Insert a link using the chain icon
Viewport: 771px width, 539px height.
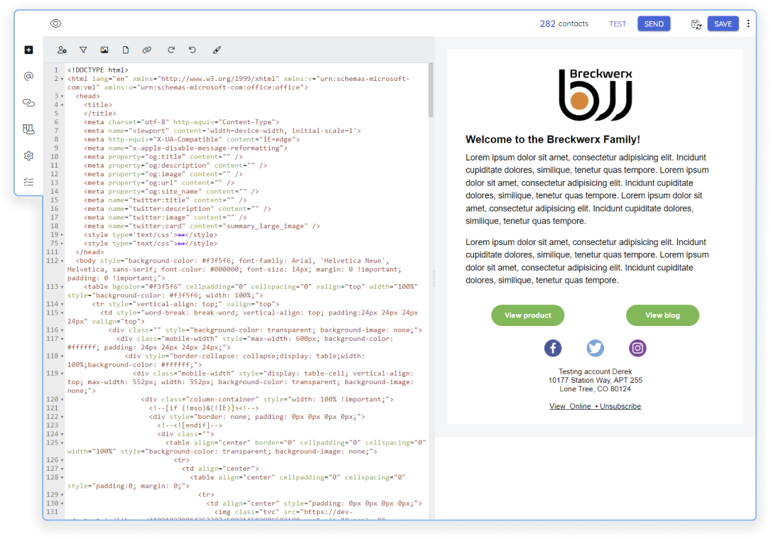146,50
